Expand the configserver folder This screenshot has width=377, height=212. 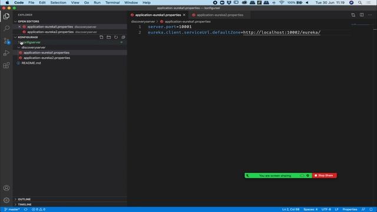[31, 42]
